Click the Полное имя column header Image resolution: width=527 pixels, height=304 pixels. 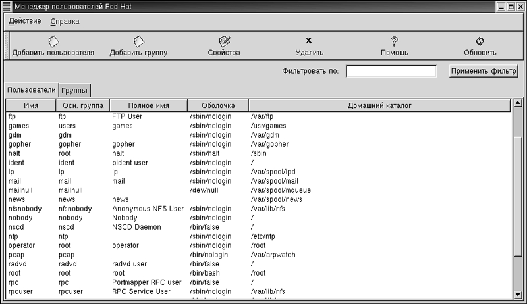pos(149,105)
